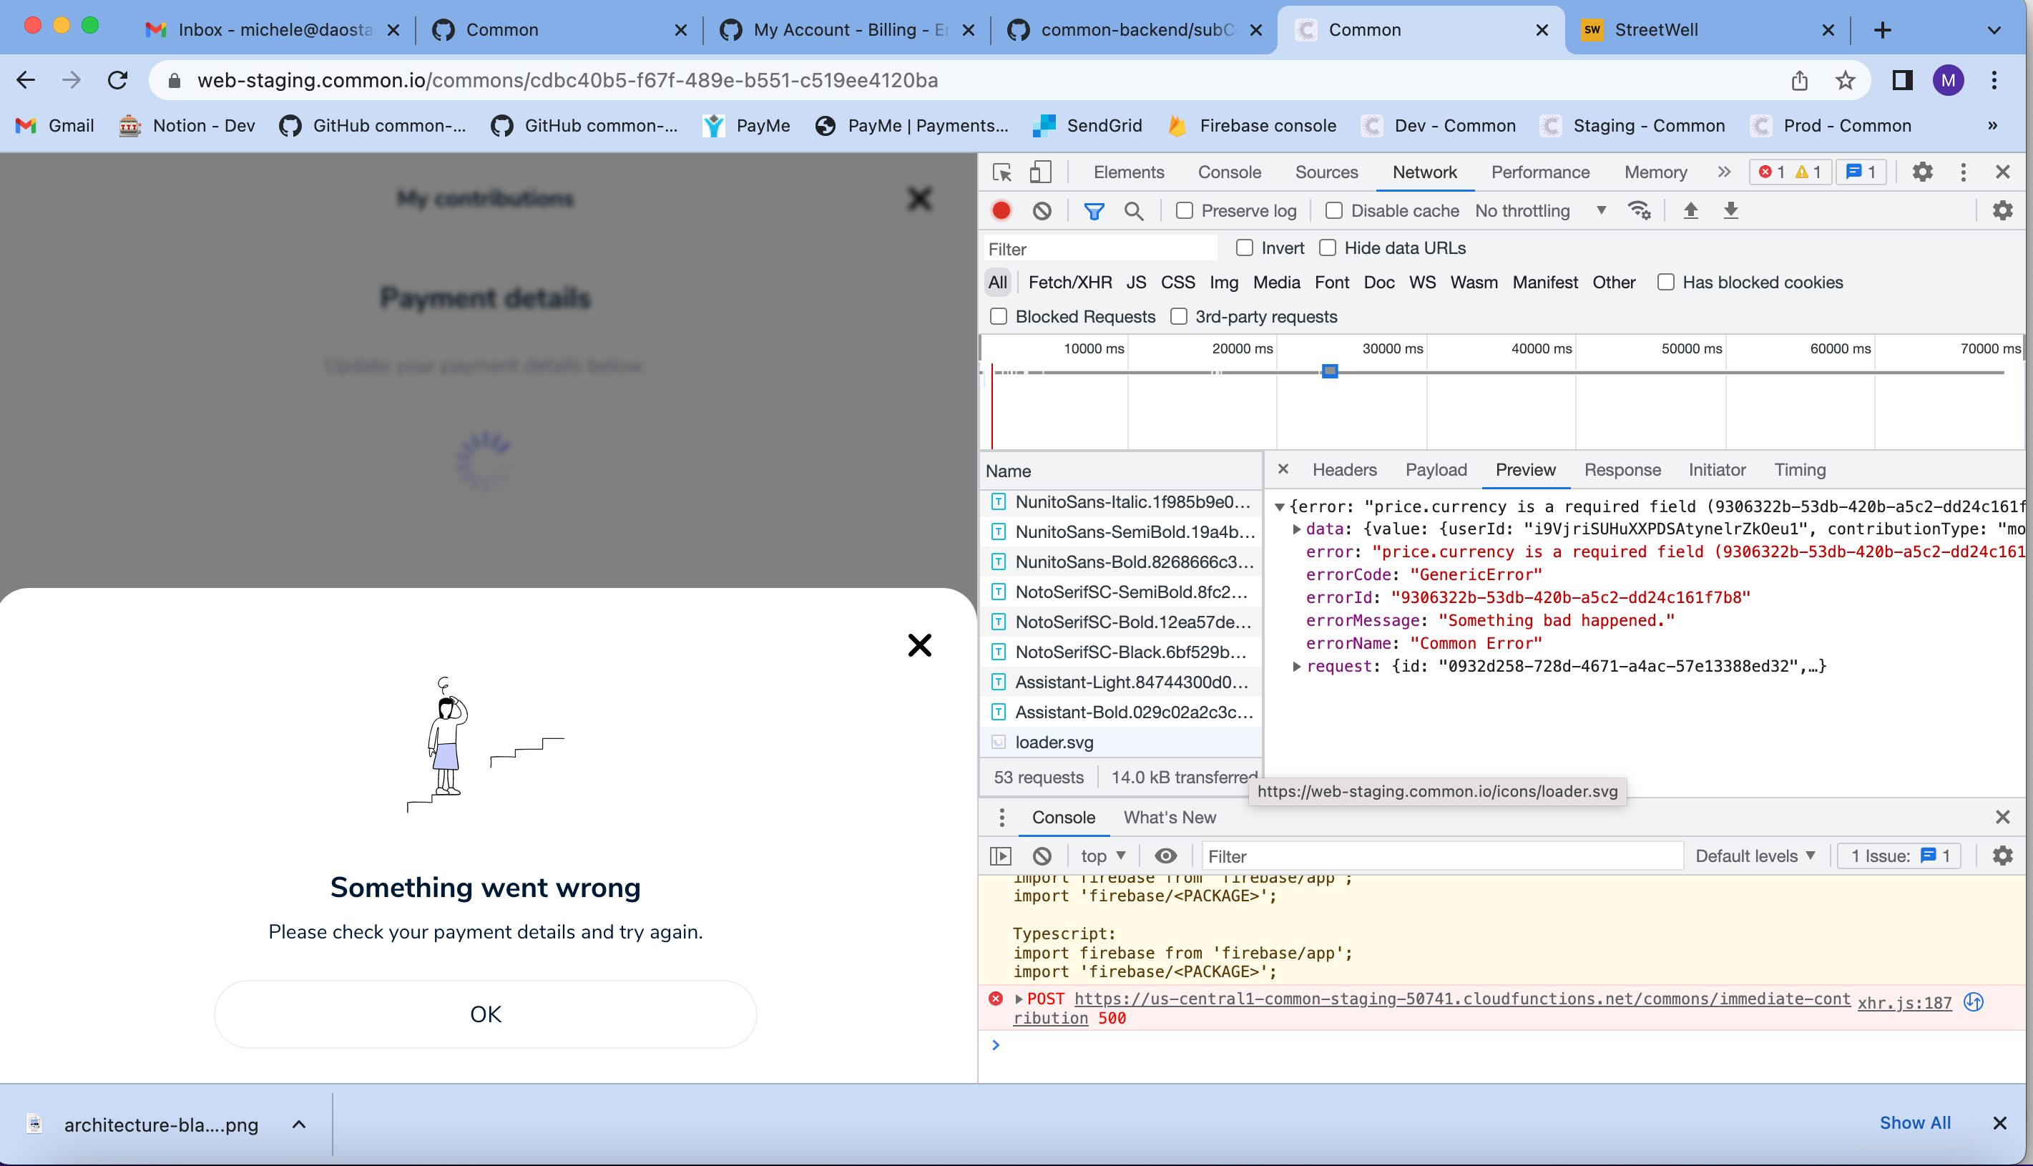This screenshot has width=2033, height=1166.
Task: Switch to the Sources tab
Action: (1326, 172)
